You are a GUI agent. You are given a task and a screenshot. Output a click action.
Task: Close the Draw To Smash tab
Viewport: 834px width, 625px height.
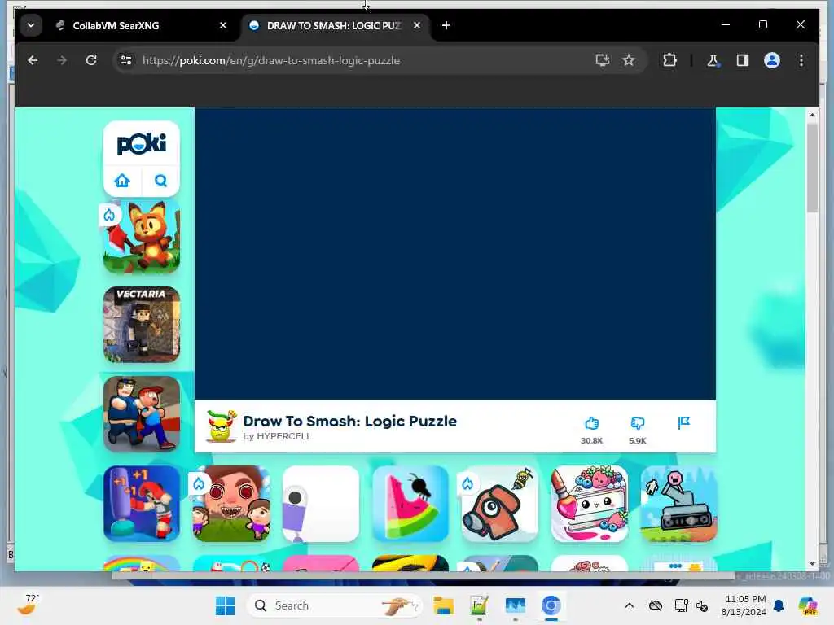[x=417, y=25]
